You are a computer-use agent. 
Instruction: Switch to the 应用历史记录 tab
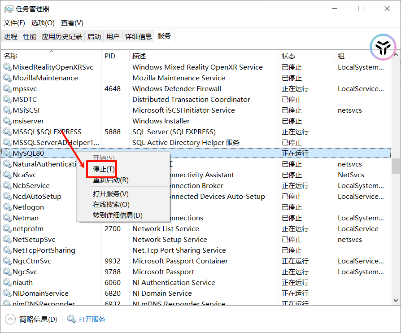tap(62, 36)
